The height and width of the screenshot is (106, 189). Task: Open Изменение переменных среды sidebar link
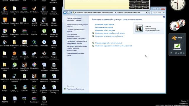pos(75,54)
